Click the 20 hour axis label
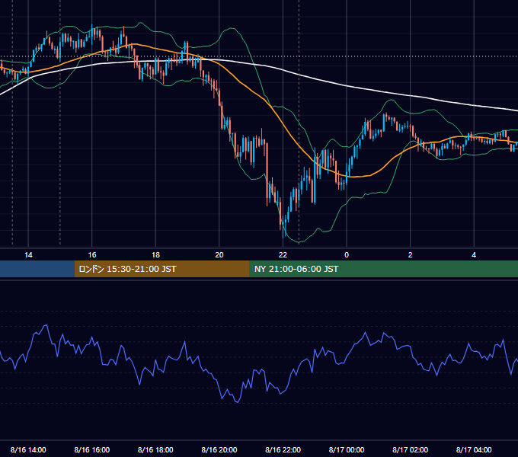Viewport: 518px width, 457px height. (x=219, y=255)
